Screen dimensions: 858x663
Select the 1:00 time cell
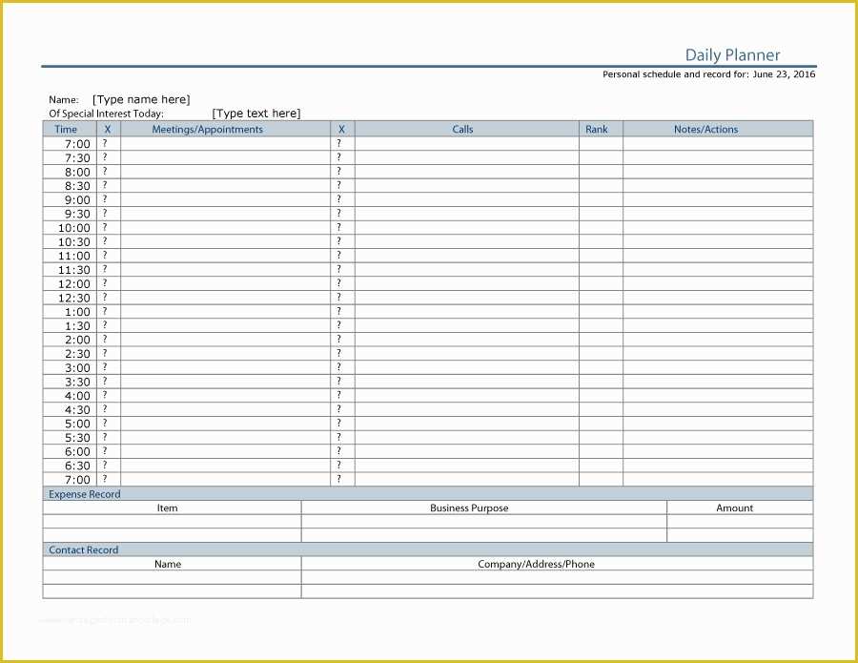(x=70, y=312)
